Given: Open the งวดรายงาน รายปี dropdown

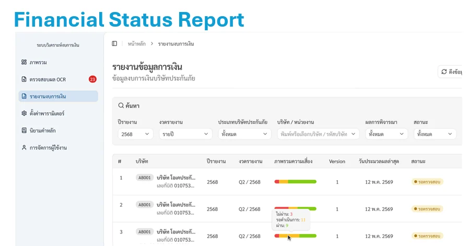Looking at the screenshot, I should (185, 134).
